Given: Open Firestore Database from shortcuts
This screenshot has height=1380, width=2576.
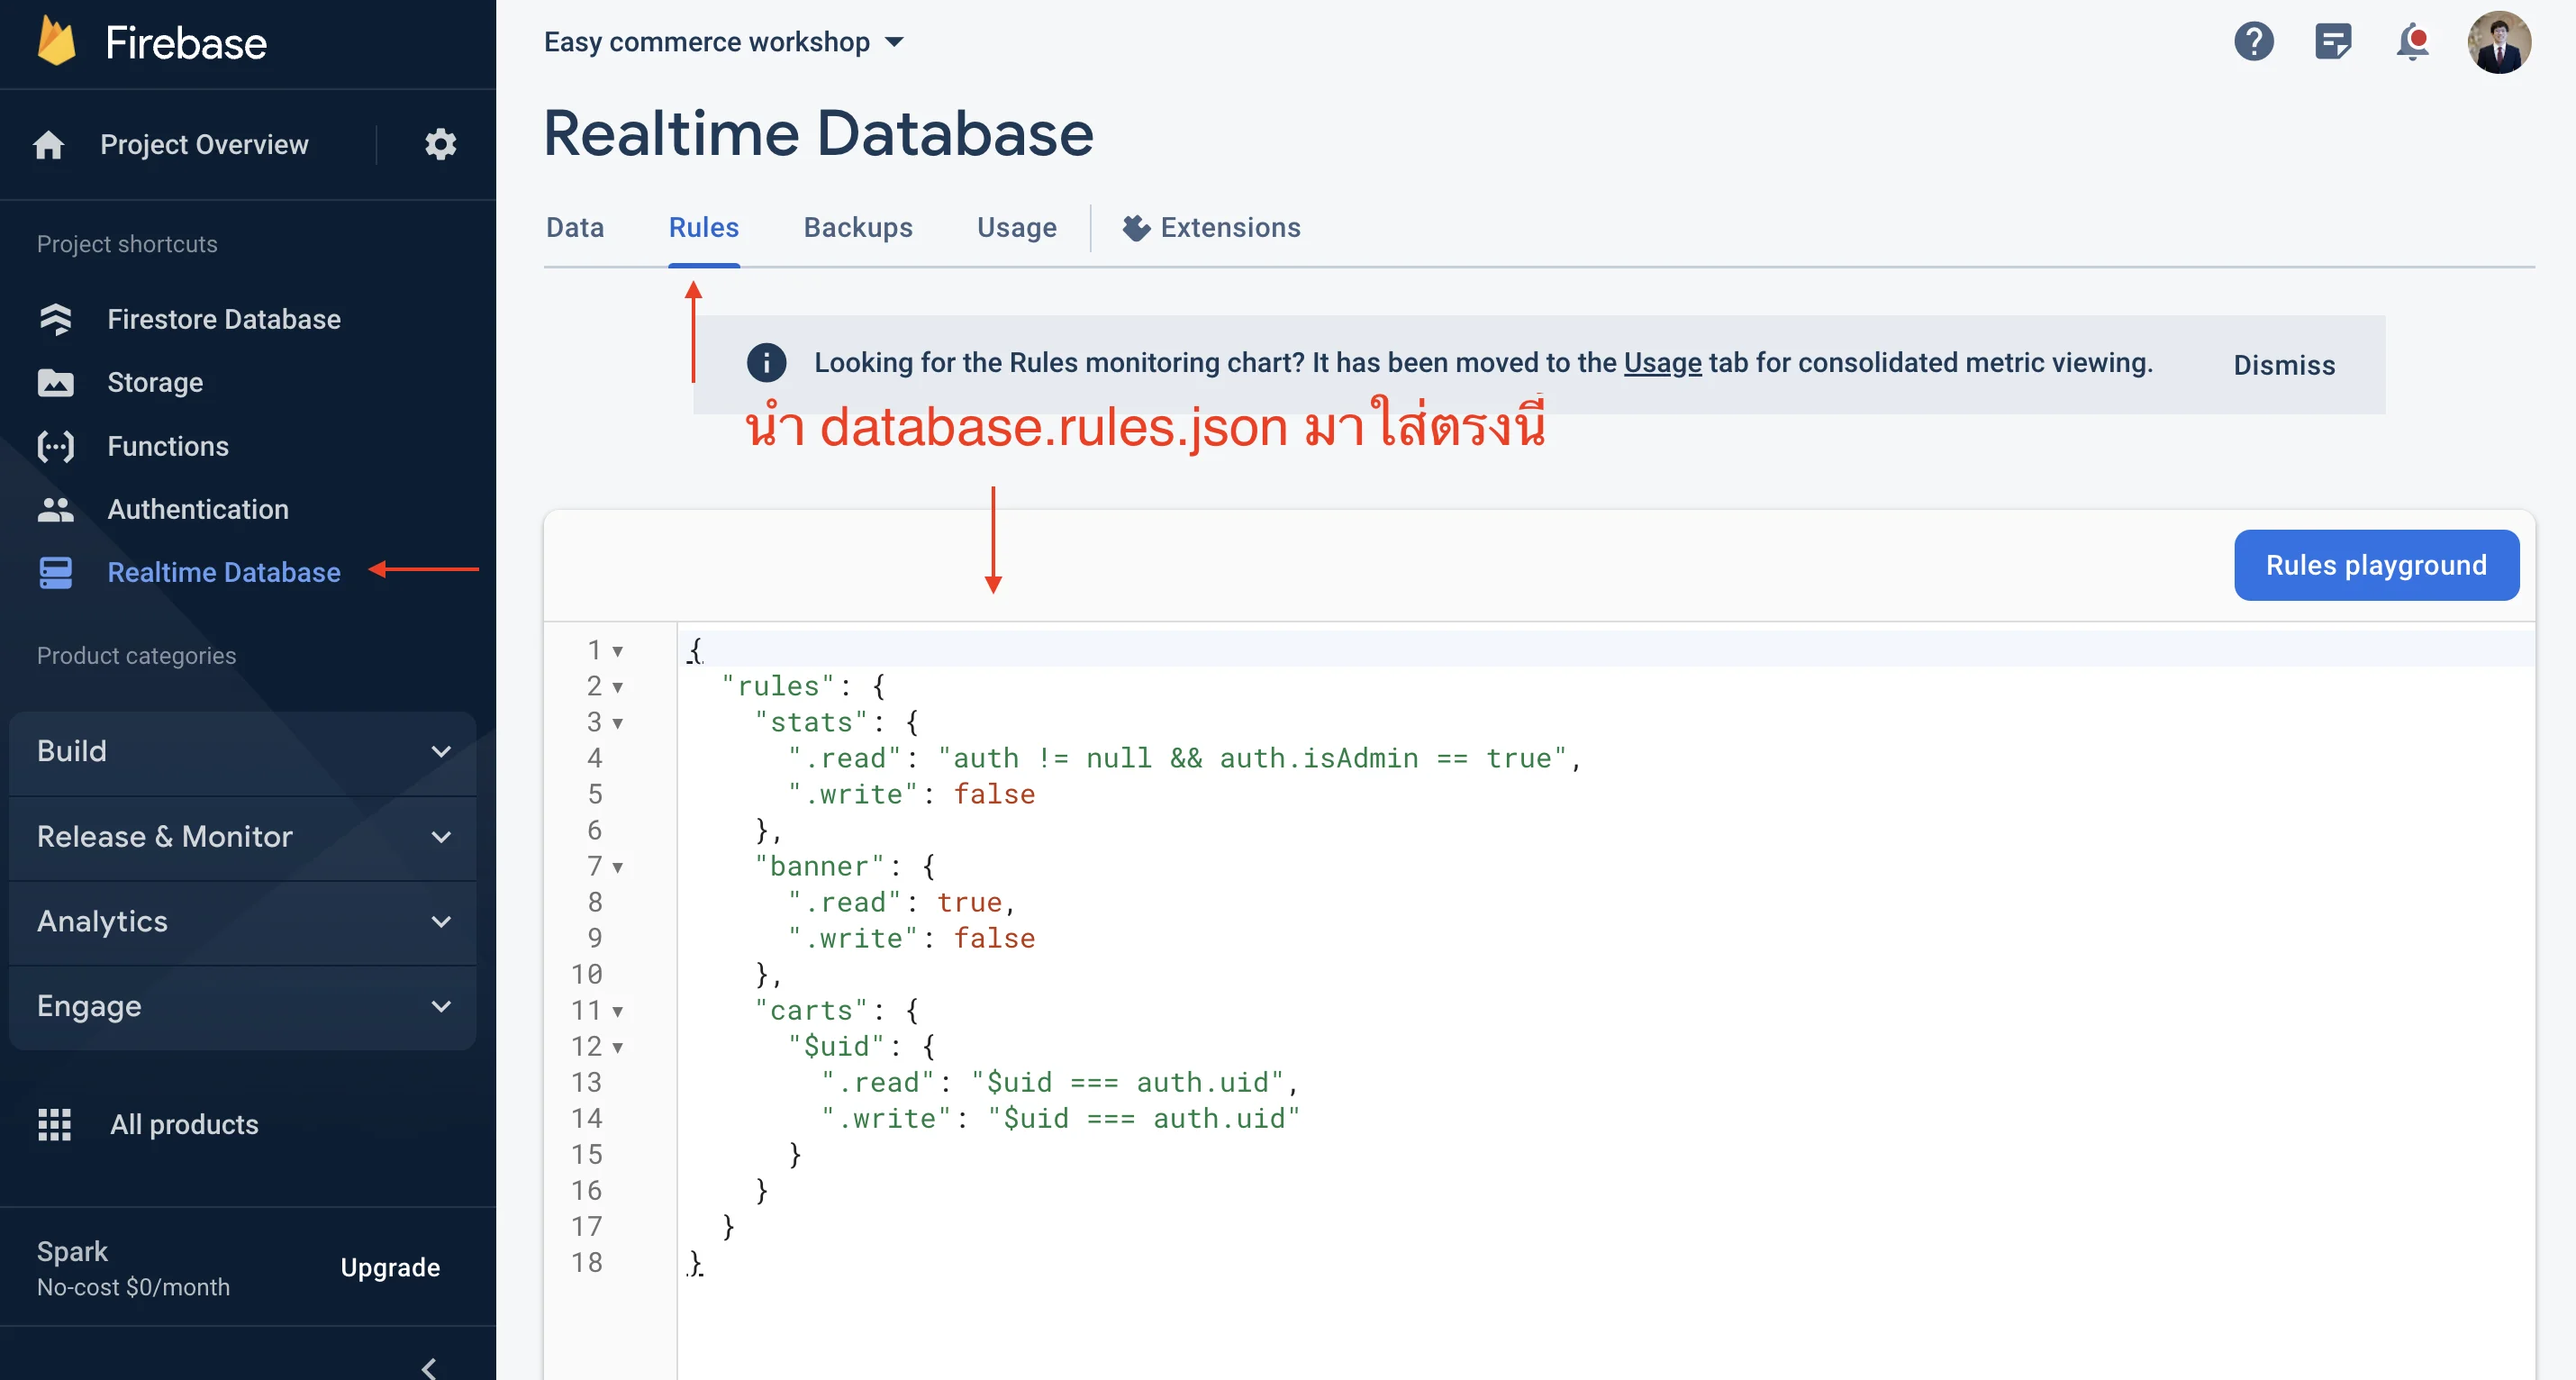Looking at the screenshot, I should (224, 319).
